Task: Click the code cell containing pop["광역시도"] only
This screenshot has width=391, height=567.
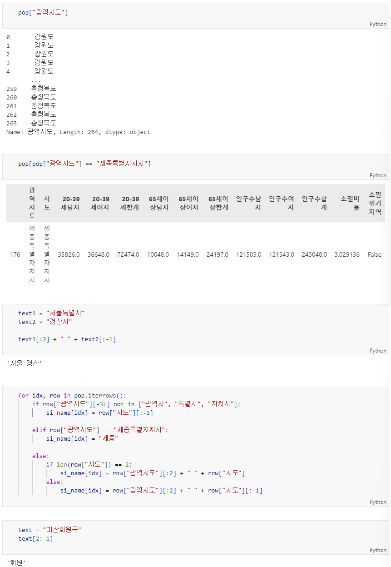Action: [x=195, y=16]
